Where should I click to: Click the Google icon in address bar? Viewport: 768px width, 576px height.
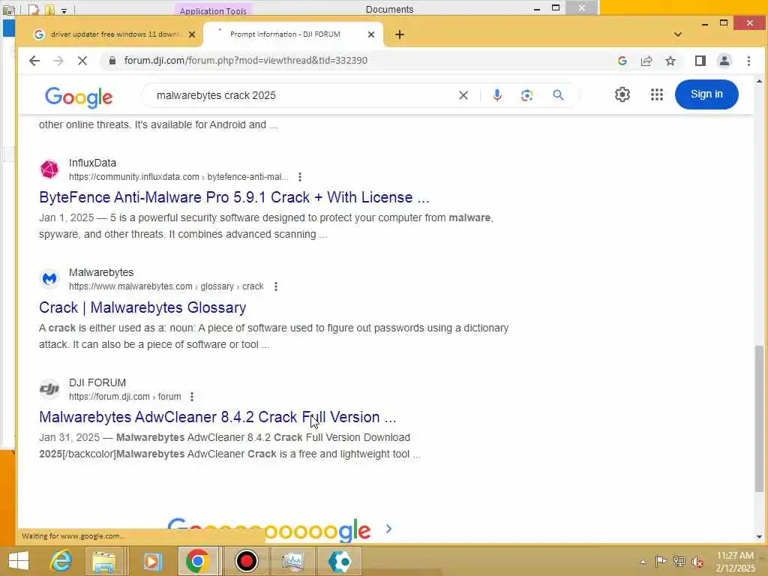pyautogui.click(x=622, y=61)
